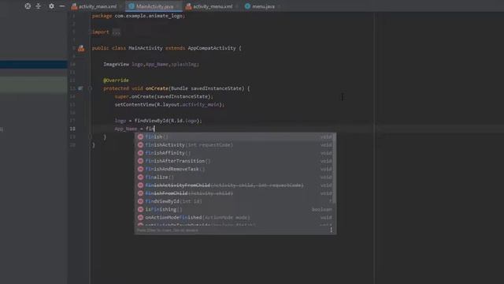Viewport: 504px width, 284px height.
Task: Close the activity_menu.xml tab
Action: pyautogui.click(x=236, y=6)
